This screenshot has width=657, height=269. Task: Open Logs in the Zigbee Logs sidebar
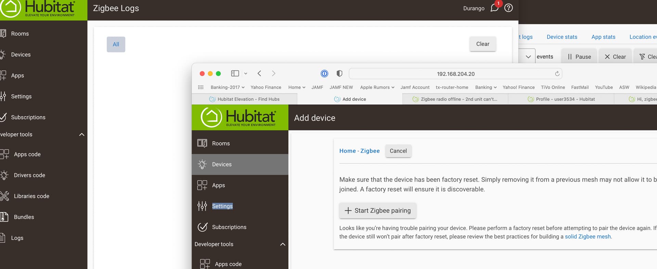click(17, 238)
